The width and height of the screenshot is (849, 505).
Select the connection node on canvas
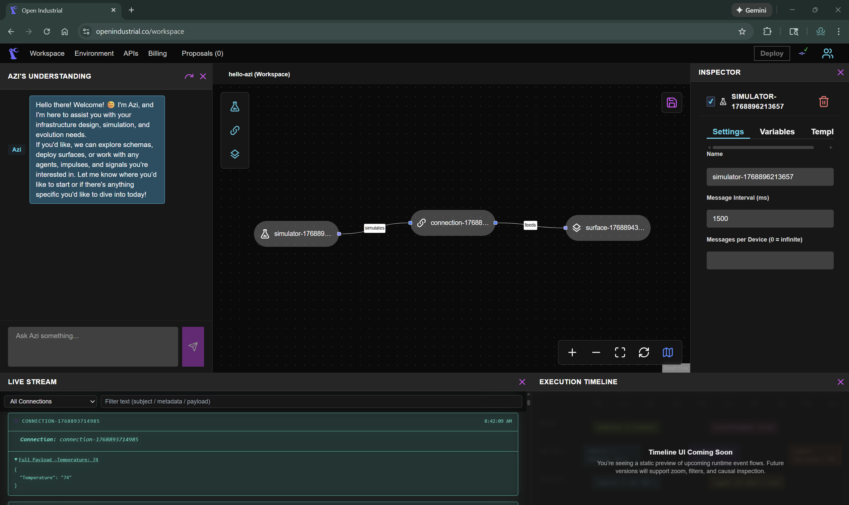(453, 223)
